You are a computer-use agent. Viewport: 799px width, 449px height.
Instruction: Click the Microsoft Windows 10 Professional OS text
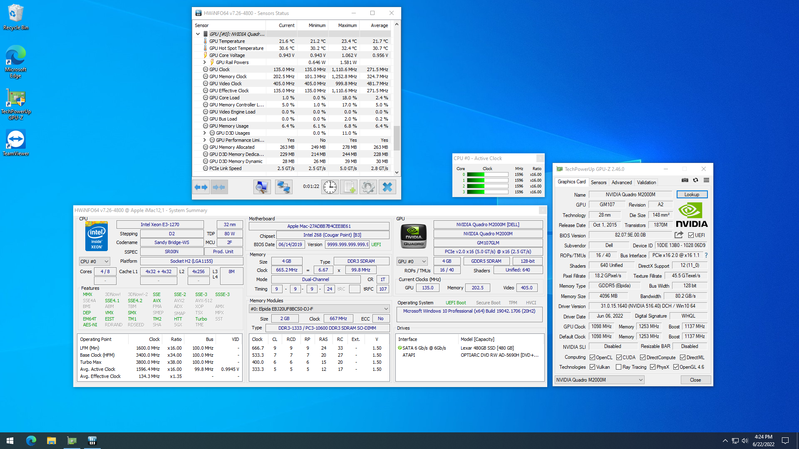coord(469,311)
